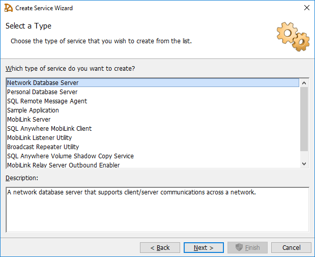The height and width of the screenshot is (257, 315).
Task: Click inside the Description text box
Action: (157, 210)
